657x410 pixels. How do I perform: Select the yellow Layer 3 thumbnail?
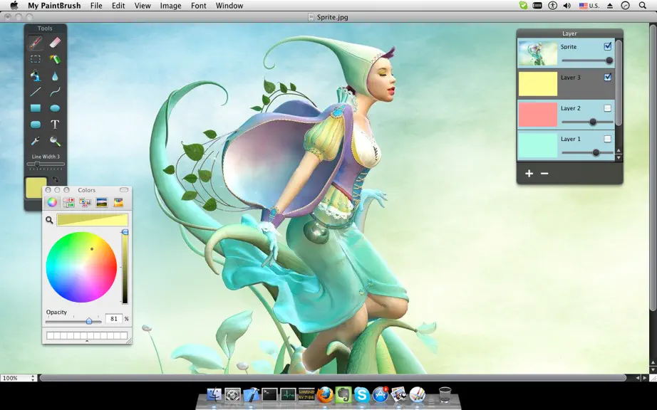pos(538,84)
